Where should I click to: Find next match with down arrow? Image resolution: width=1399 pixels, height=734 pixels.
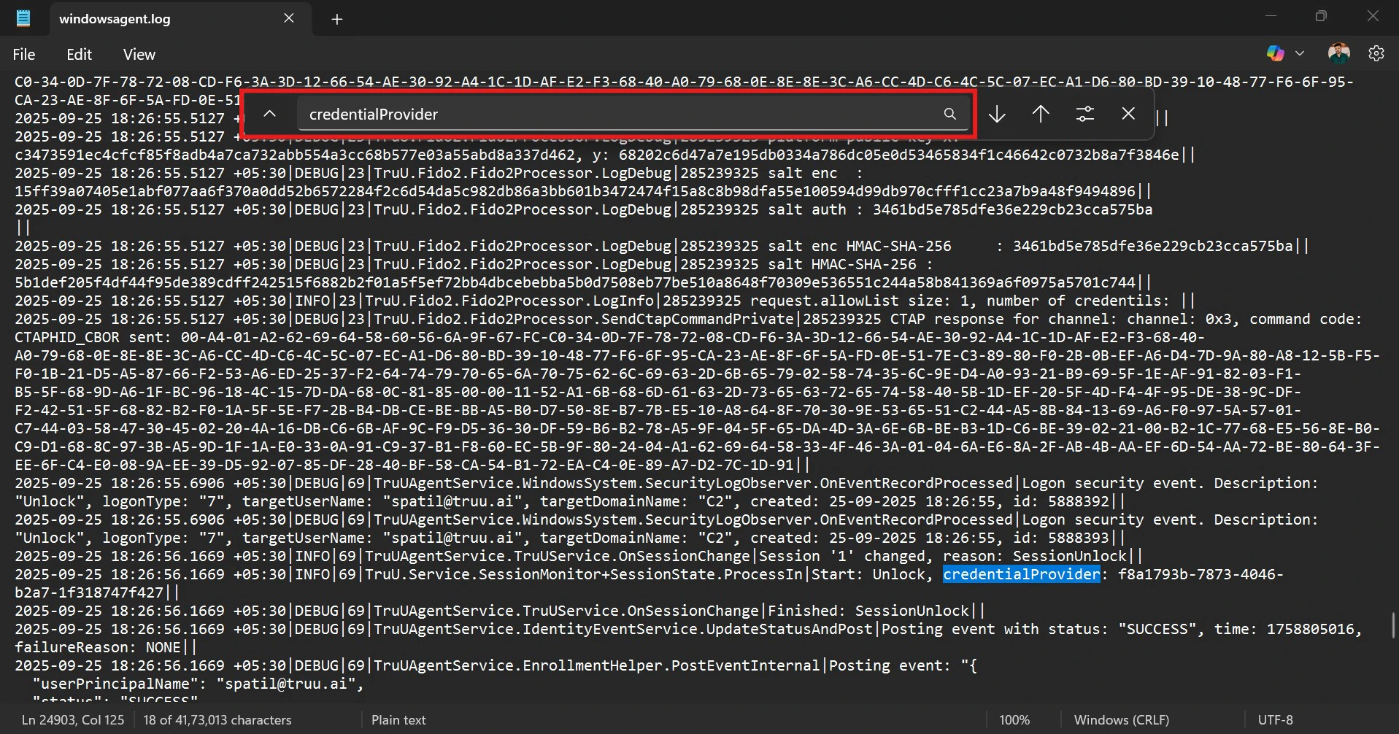[x=997, y=114]
